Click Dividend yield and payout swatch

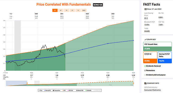pyautogui.click(x=145, y=75)
